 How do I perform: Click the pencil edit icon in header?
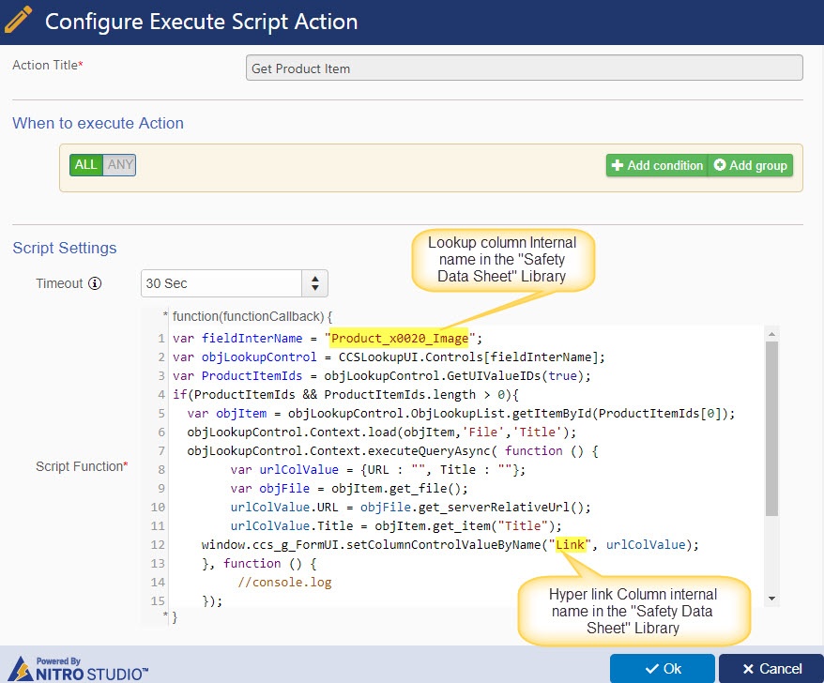point(18,20)
